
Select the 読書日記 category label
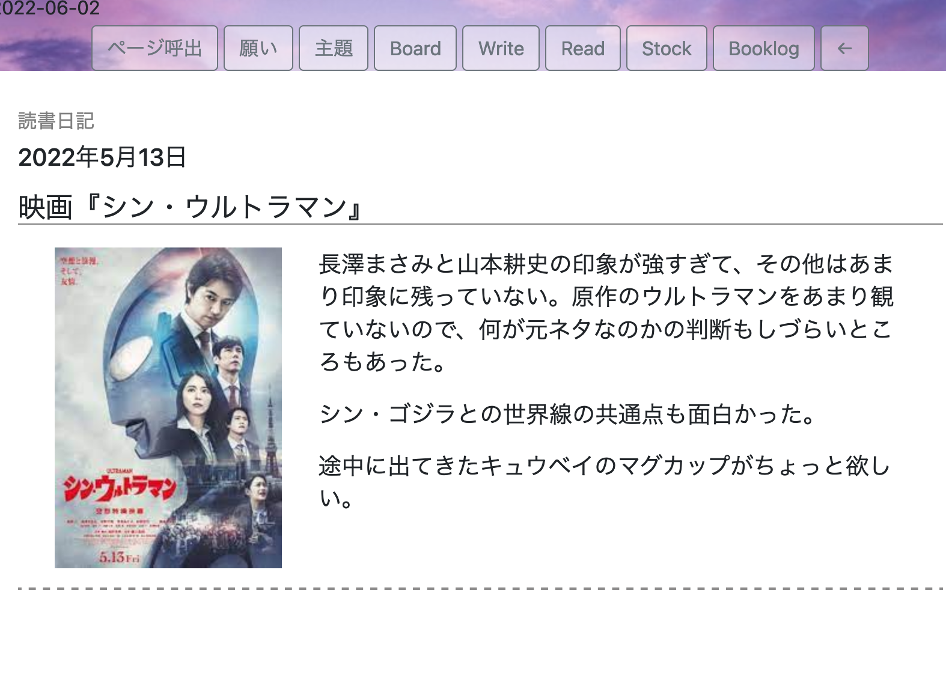pos(56,121)
